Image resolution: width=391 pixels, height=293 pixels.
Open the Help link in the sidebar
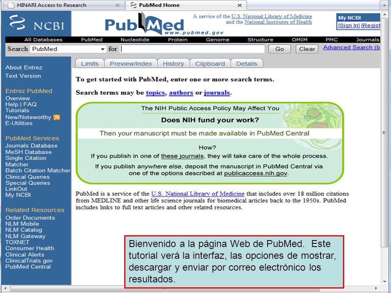pyautogui.click(x=12, y=105)
